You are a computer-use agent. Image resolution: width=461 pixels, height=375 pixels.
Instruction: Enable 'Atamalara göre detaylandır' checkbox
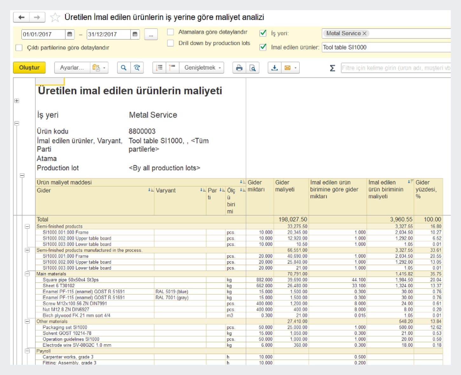click(x=170, y=32)
